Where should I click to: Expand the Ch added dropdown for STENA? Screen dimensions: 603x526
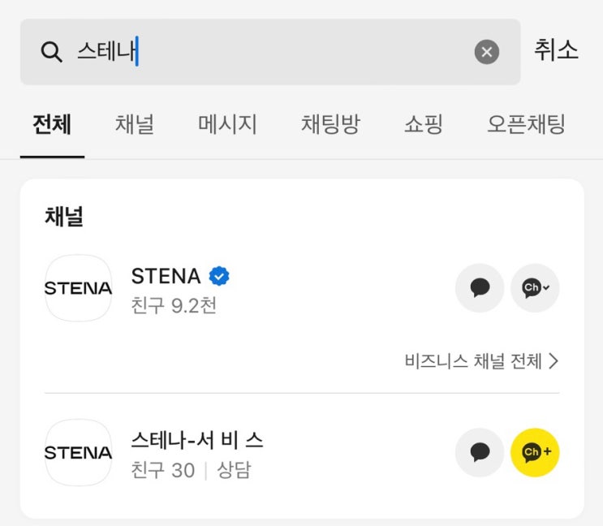pyautogui.click(x=535, y=288)
